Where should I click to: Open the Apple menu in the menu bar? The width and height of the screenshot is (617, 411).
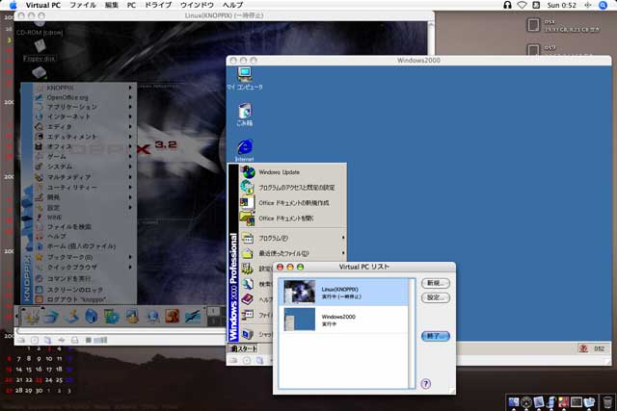click(13, 5)
